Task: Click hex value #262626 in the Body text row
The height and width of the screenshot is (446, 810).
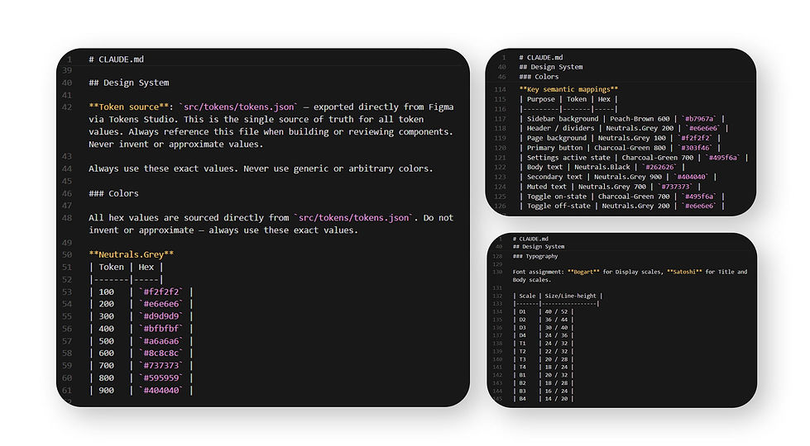Action: tap(659, 167)
